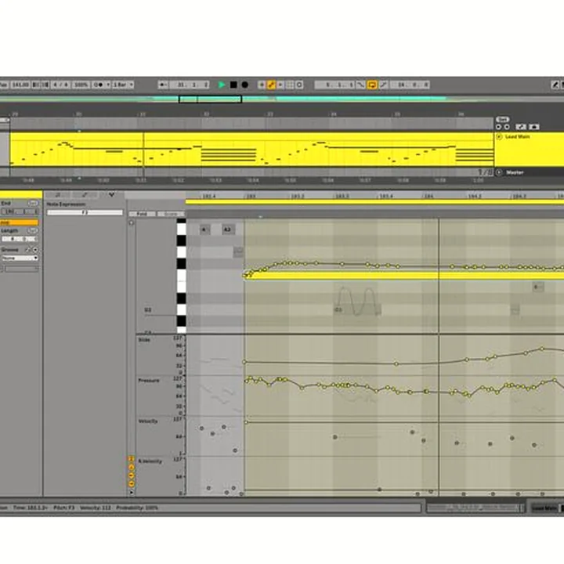Click the clip end value field

point(20,211)
